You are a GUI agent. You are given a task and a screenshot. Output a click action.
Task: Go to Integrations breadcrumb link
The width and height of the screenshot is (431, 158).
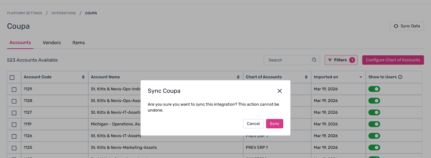(64, 13)
